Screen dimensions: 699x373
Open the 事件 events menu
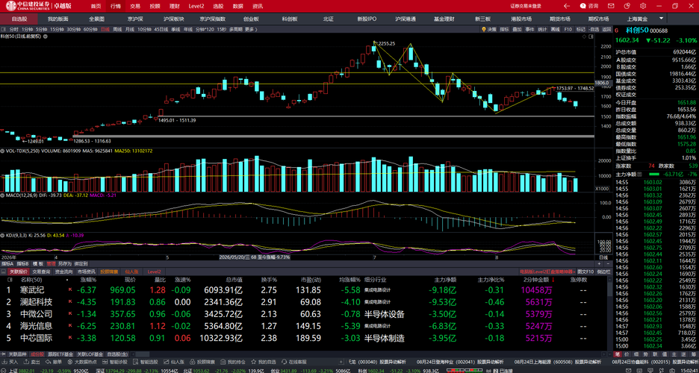(x=529, y=29)
